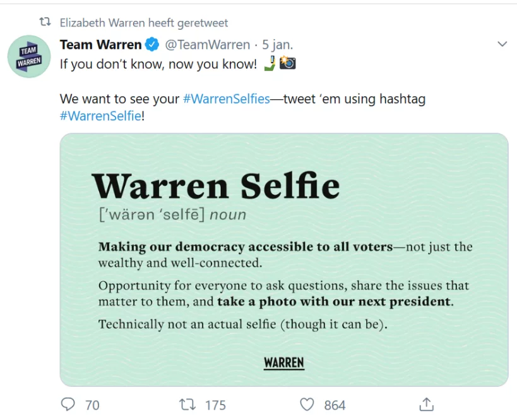This screenshot has height=416, width=517.
Task: Click the retweet count of 175
Action: pos(215,405)
